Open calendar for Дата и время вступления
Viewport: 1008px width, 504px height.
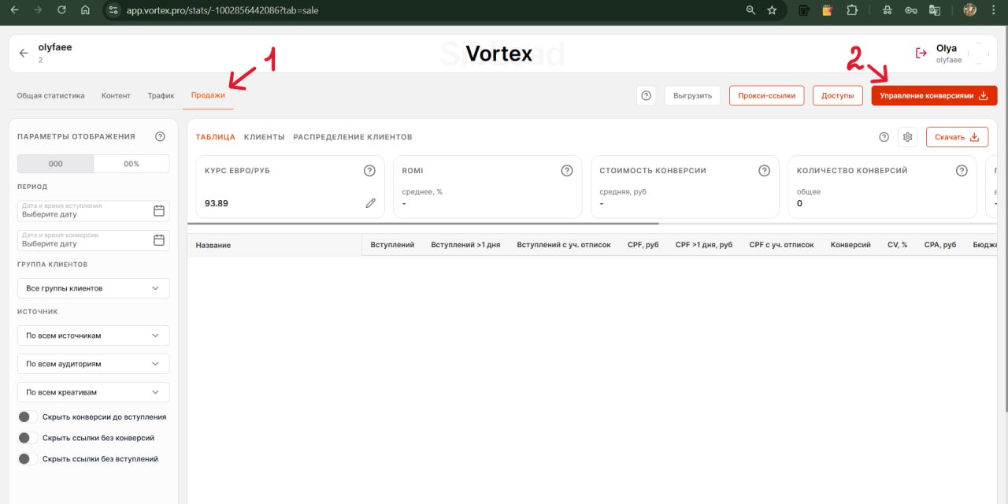pos(158,210)
